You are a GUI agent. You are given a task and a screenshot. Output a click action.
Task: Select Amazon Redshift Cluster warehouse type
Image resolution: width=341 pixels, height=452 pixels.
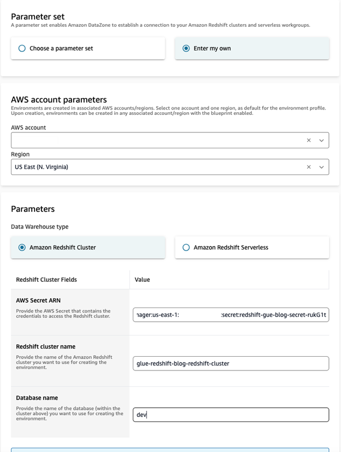[x=88, y=247]
